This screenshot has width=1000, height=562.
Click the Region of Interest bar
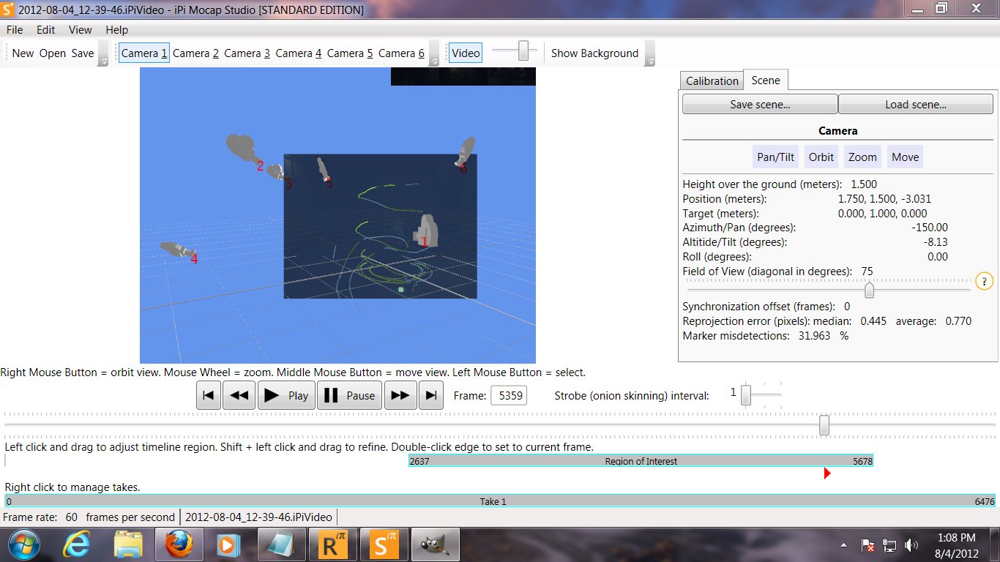(641, 461)
